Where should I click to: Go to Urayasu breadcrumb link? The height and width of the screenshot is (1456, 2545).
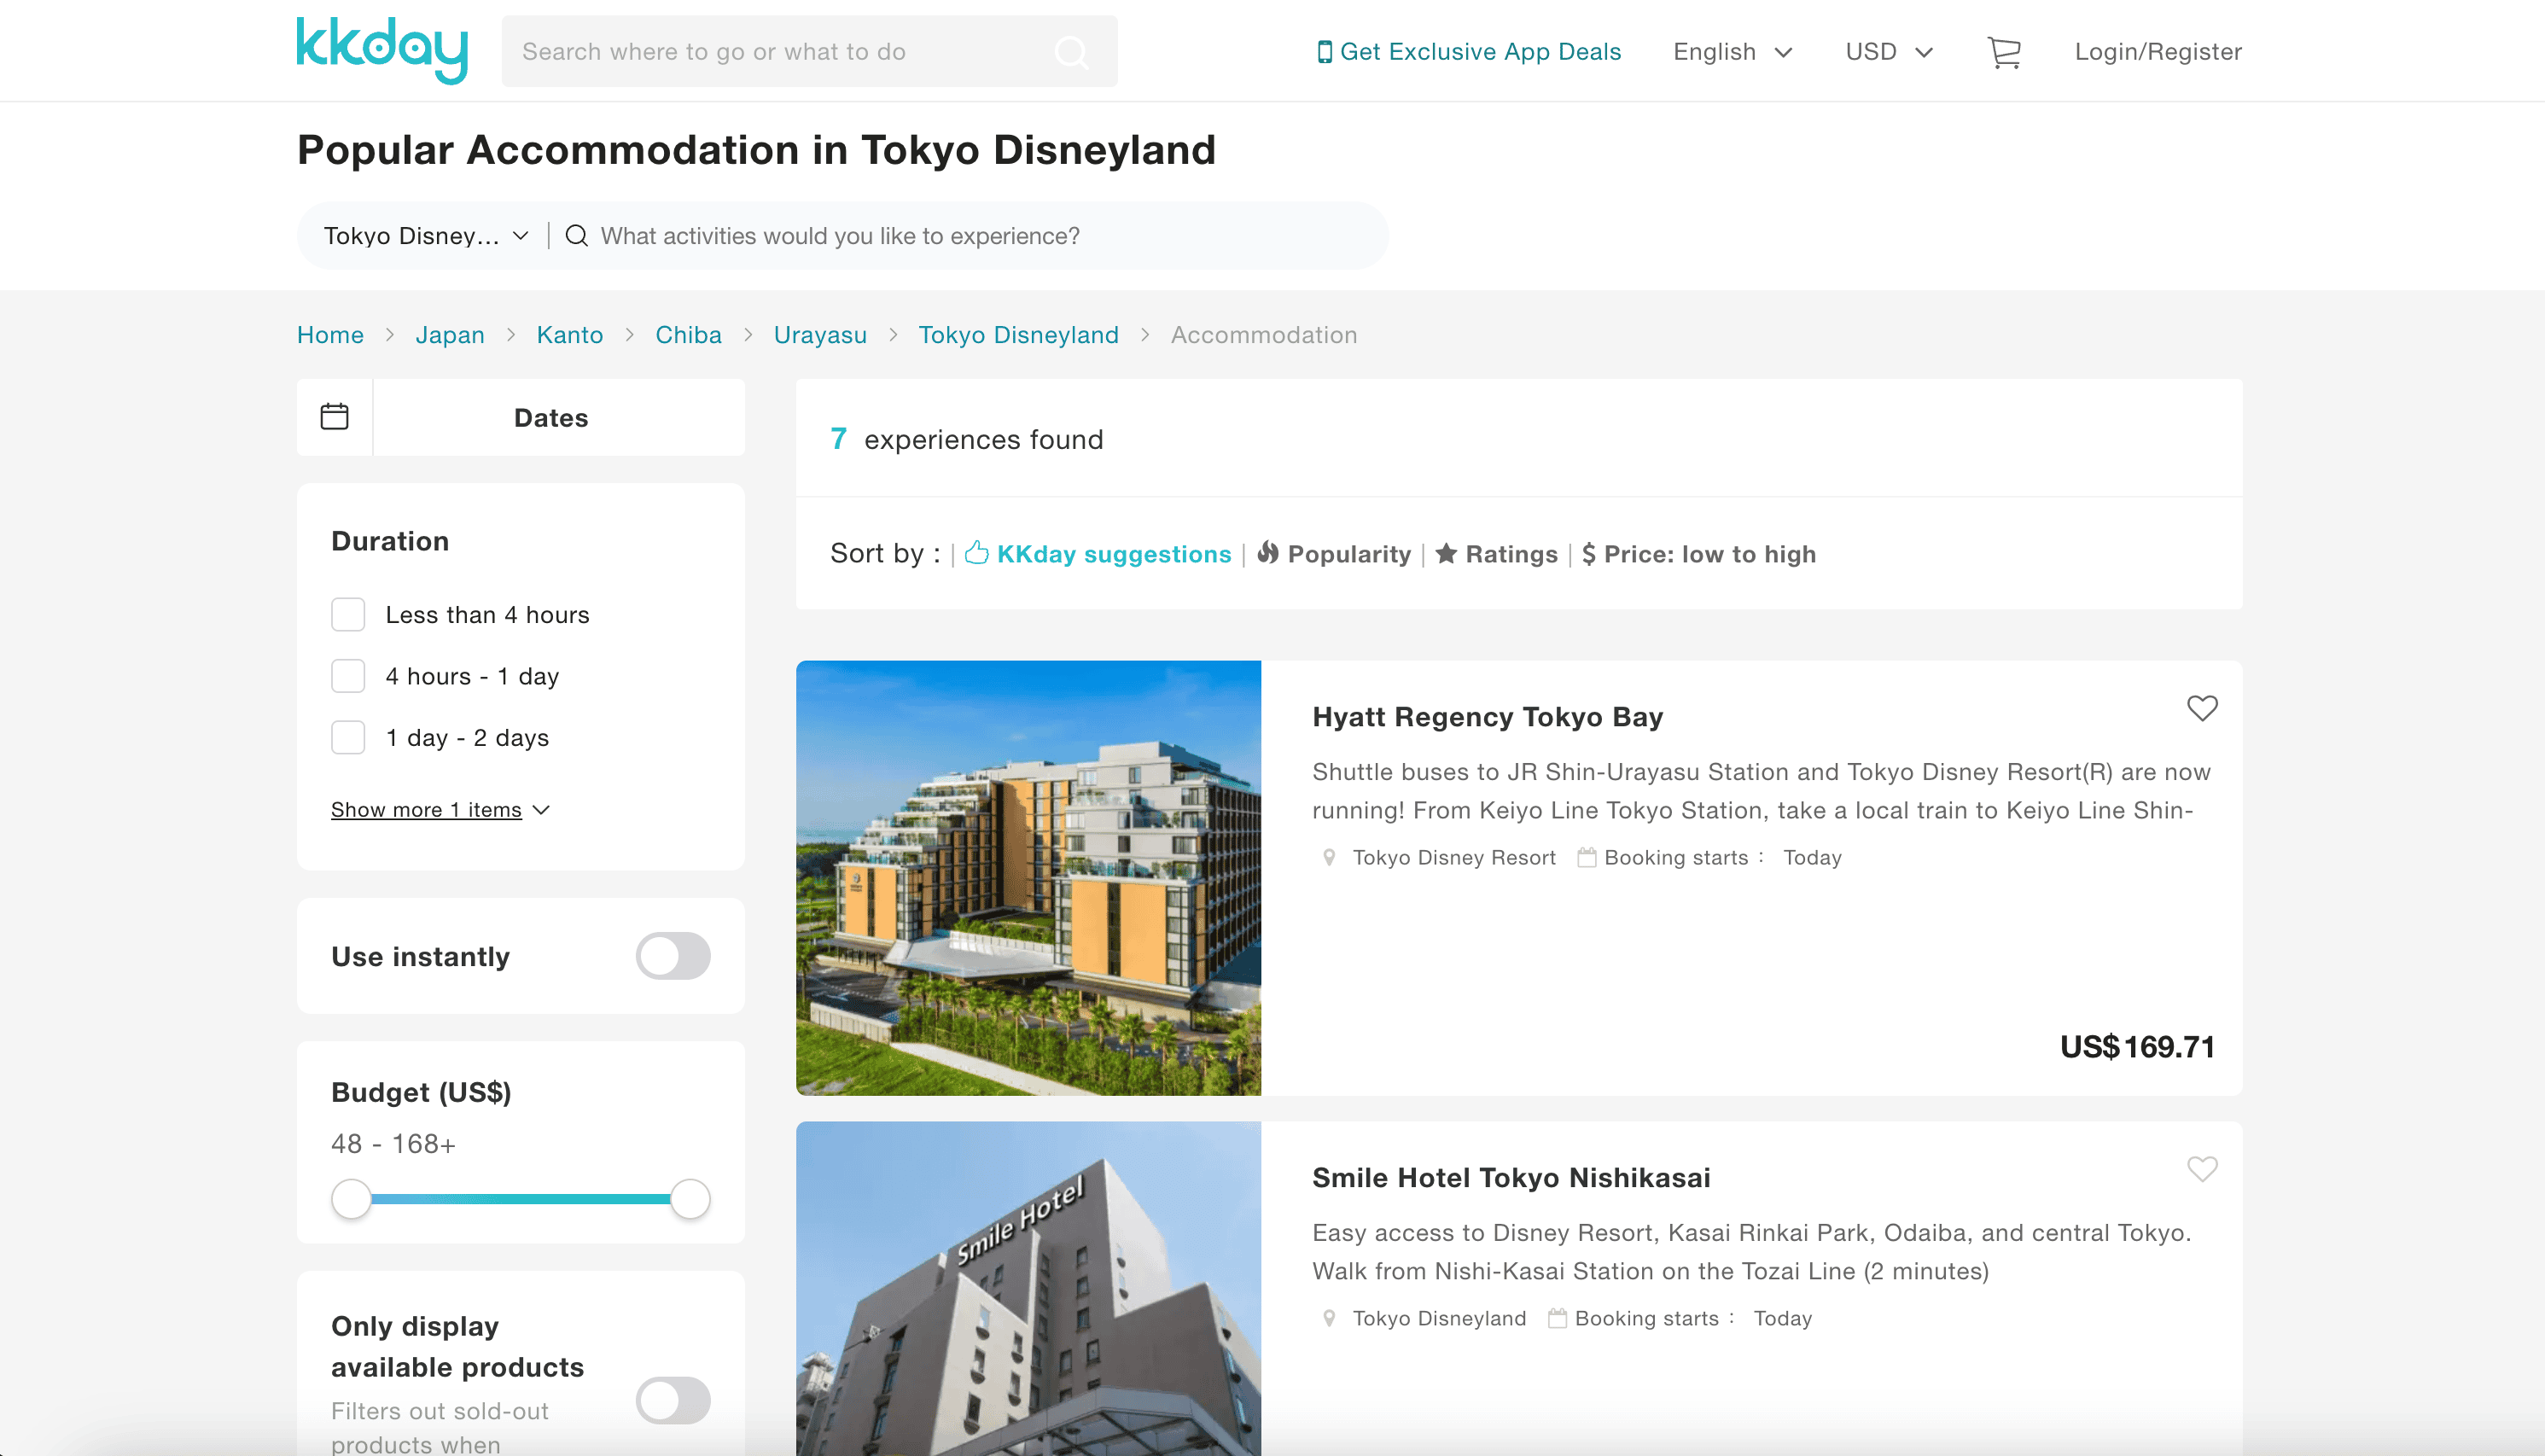click(x=820, y=335)
